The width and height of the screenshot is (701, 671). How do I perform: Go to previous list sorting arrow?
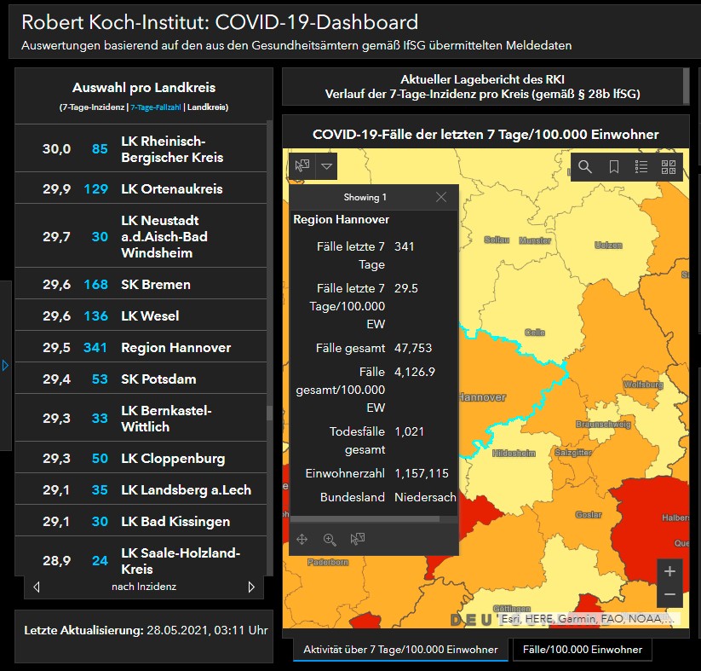(37, 587)
